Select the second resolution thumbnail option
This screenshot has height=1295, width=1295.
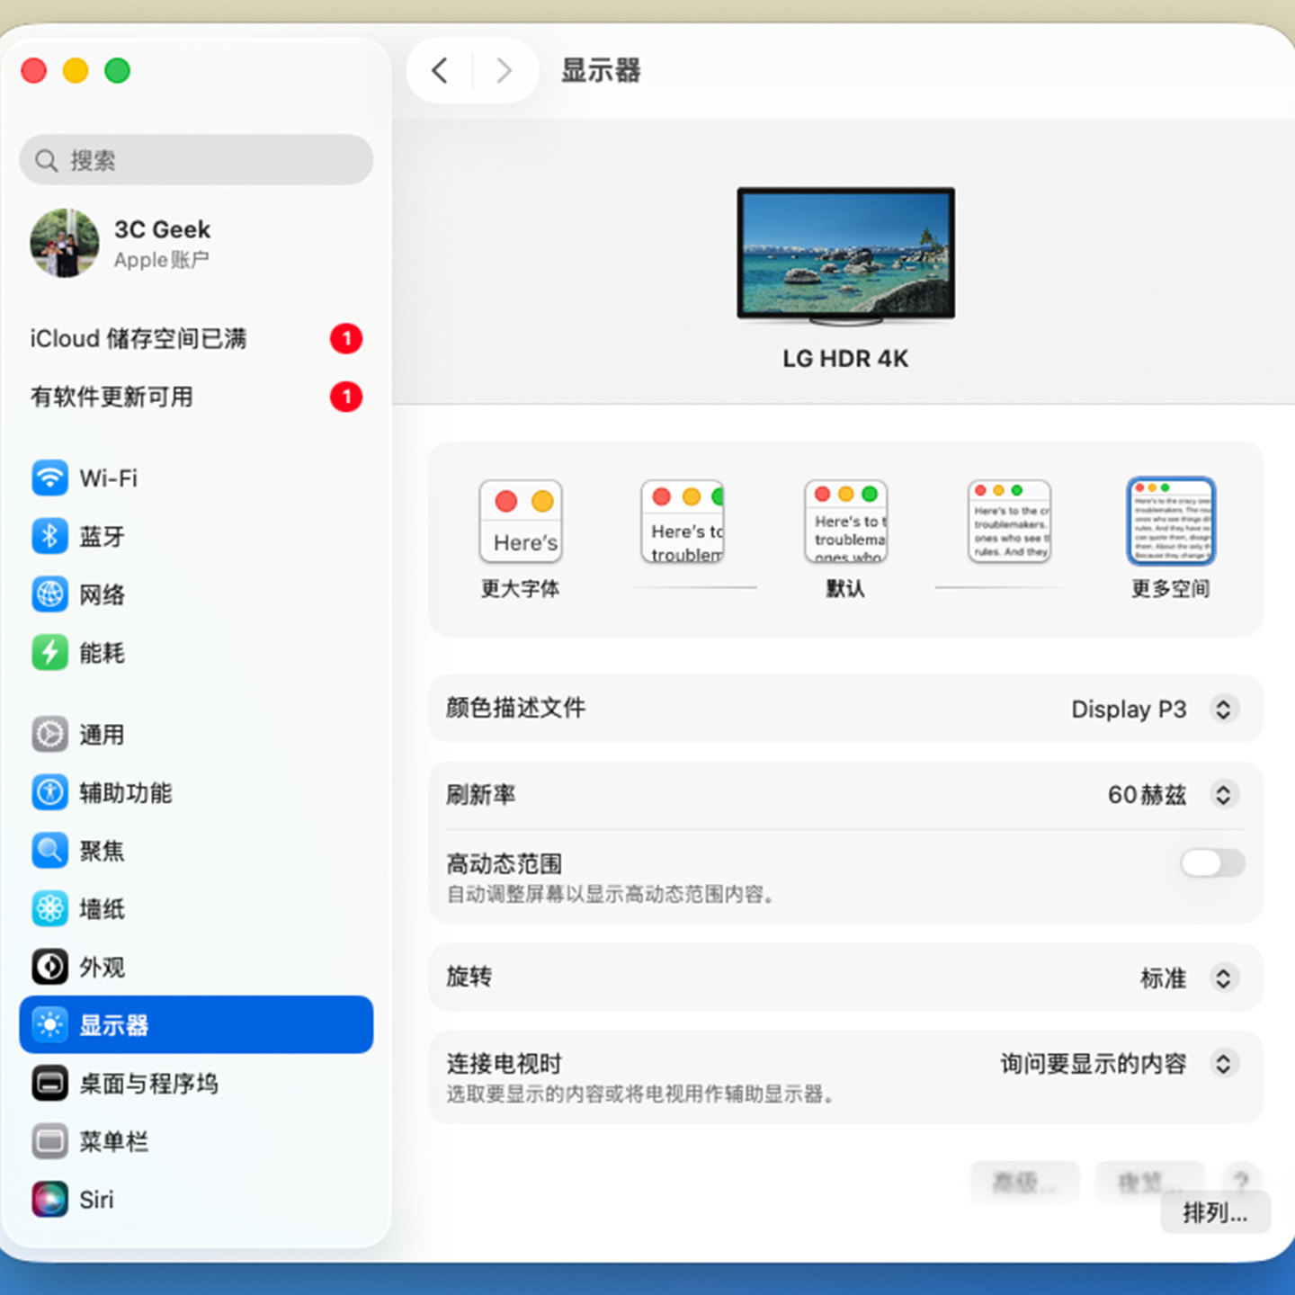[683, 522]
